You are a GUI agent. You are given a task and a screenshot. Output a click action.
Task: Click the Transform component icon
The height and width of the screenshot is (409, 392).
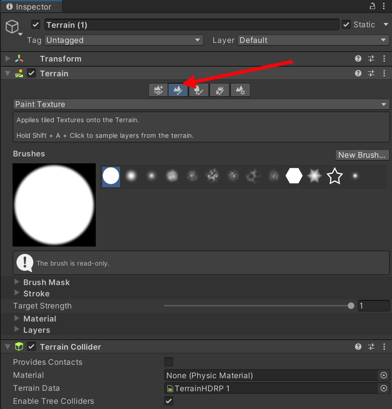click(x=19, y=58)
